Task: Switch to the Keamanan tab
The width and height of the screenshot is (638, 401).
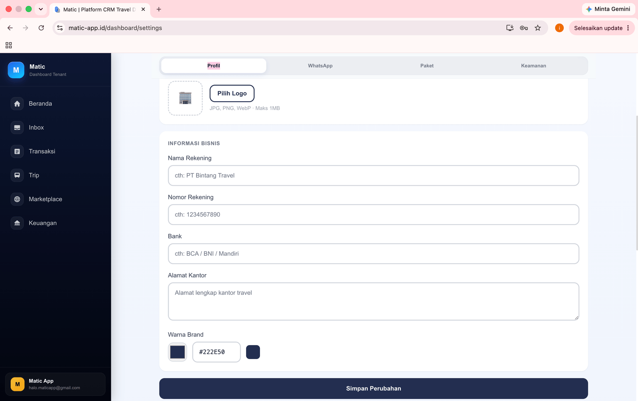Action: 534,66
